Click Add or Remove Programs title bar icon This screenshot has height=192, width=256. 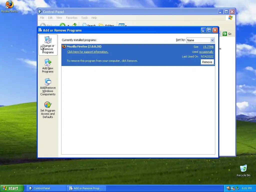tap(40, 30)
